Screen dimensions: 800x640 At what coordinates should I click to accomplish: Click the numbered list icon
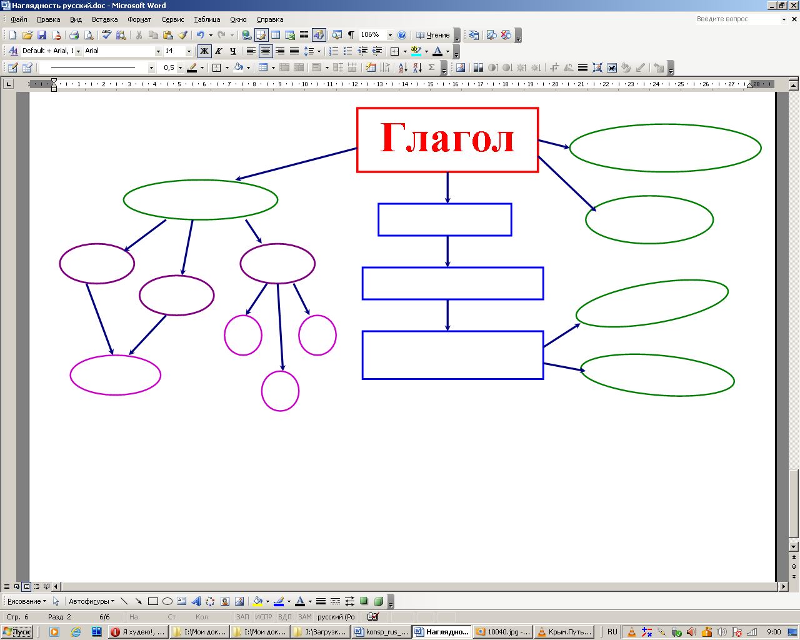(334, 51)
